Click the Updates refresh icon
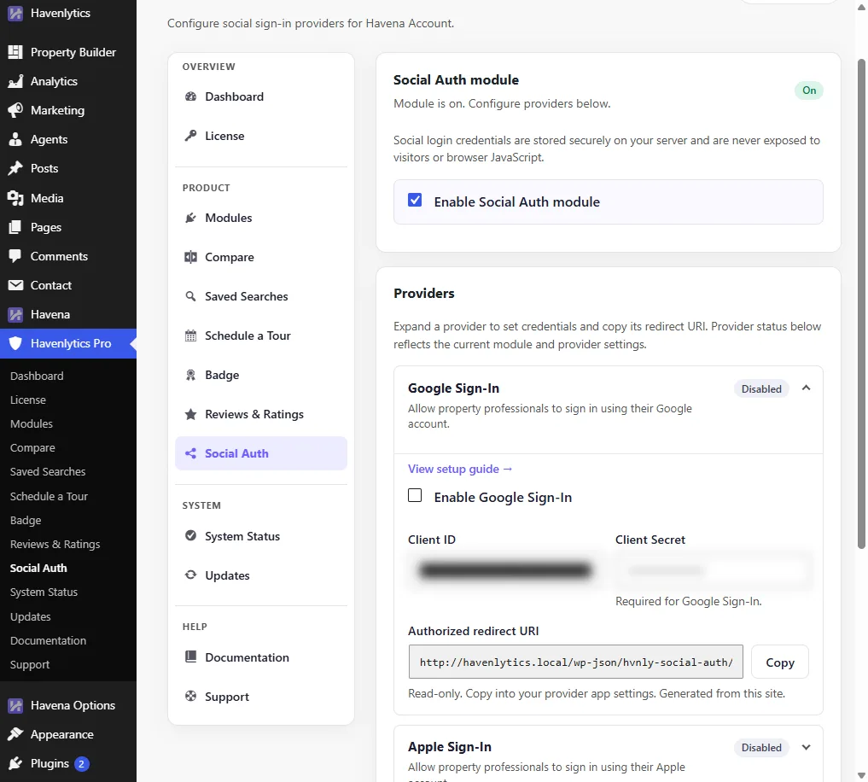This screenshot has width=868, height=782. [190, 575]
